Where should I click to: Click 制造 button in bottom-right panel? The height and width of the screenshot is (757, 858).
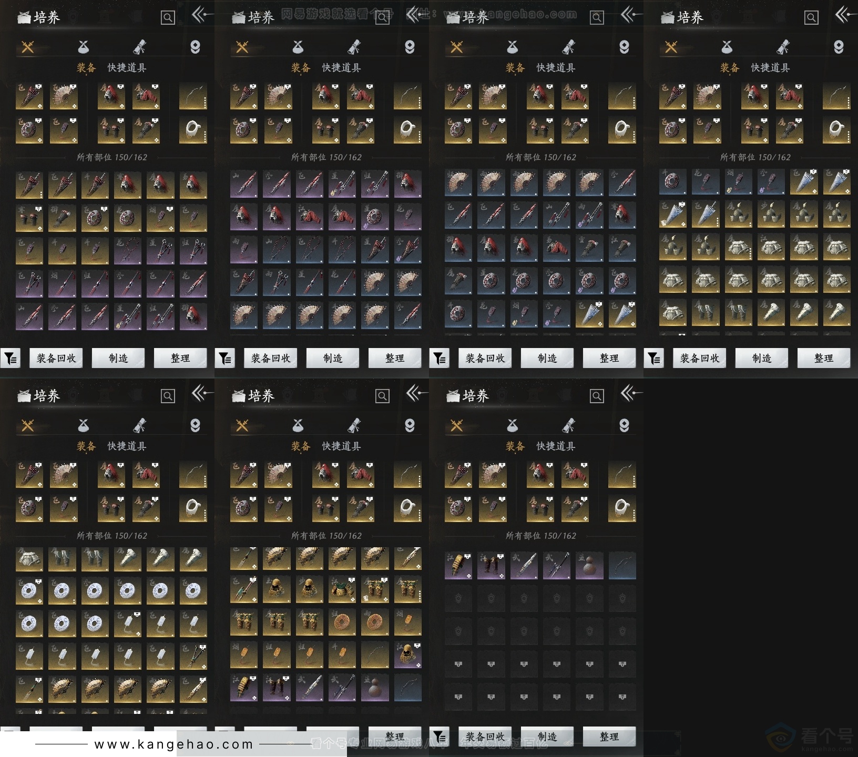(x=547, y=736)
